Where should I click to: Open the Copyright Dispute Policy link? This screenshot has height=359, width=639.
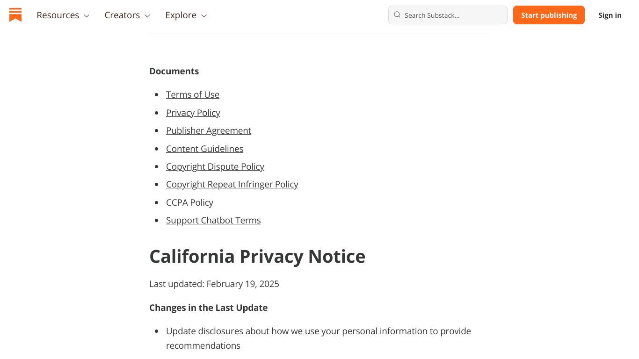pos(215,166)
